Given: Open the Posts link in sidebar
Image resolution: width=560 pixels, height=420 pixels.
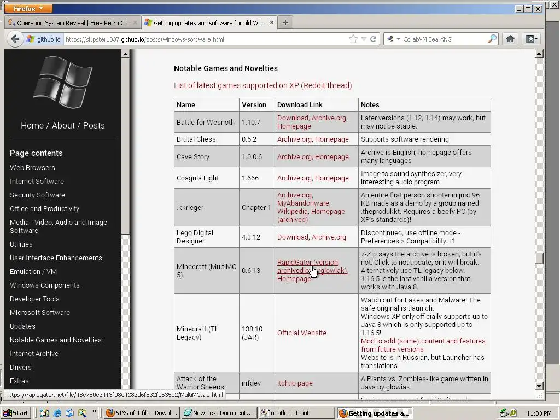Looking at the screenshot, I should point(94,125).
